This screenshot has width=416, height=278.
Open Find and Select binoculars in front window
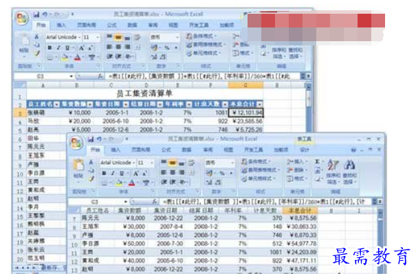click(x=349, y=172)
